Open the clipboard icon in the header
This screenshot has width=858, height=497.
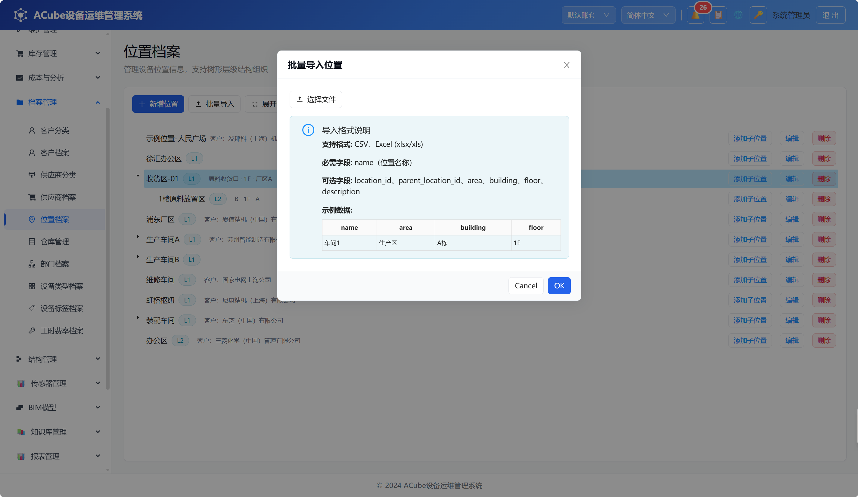coord(718,15)
